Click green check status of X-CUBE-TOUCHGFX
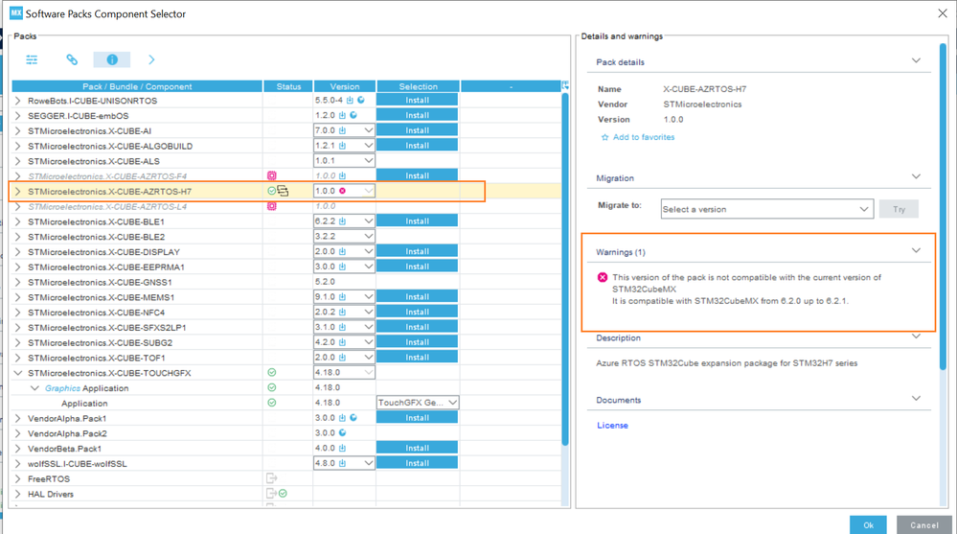 click(272, 373)
